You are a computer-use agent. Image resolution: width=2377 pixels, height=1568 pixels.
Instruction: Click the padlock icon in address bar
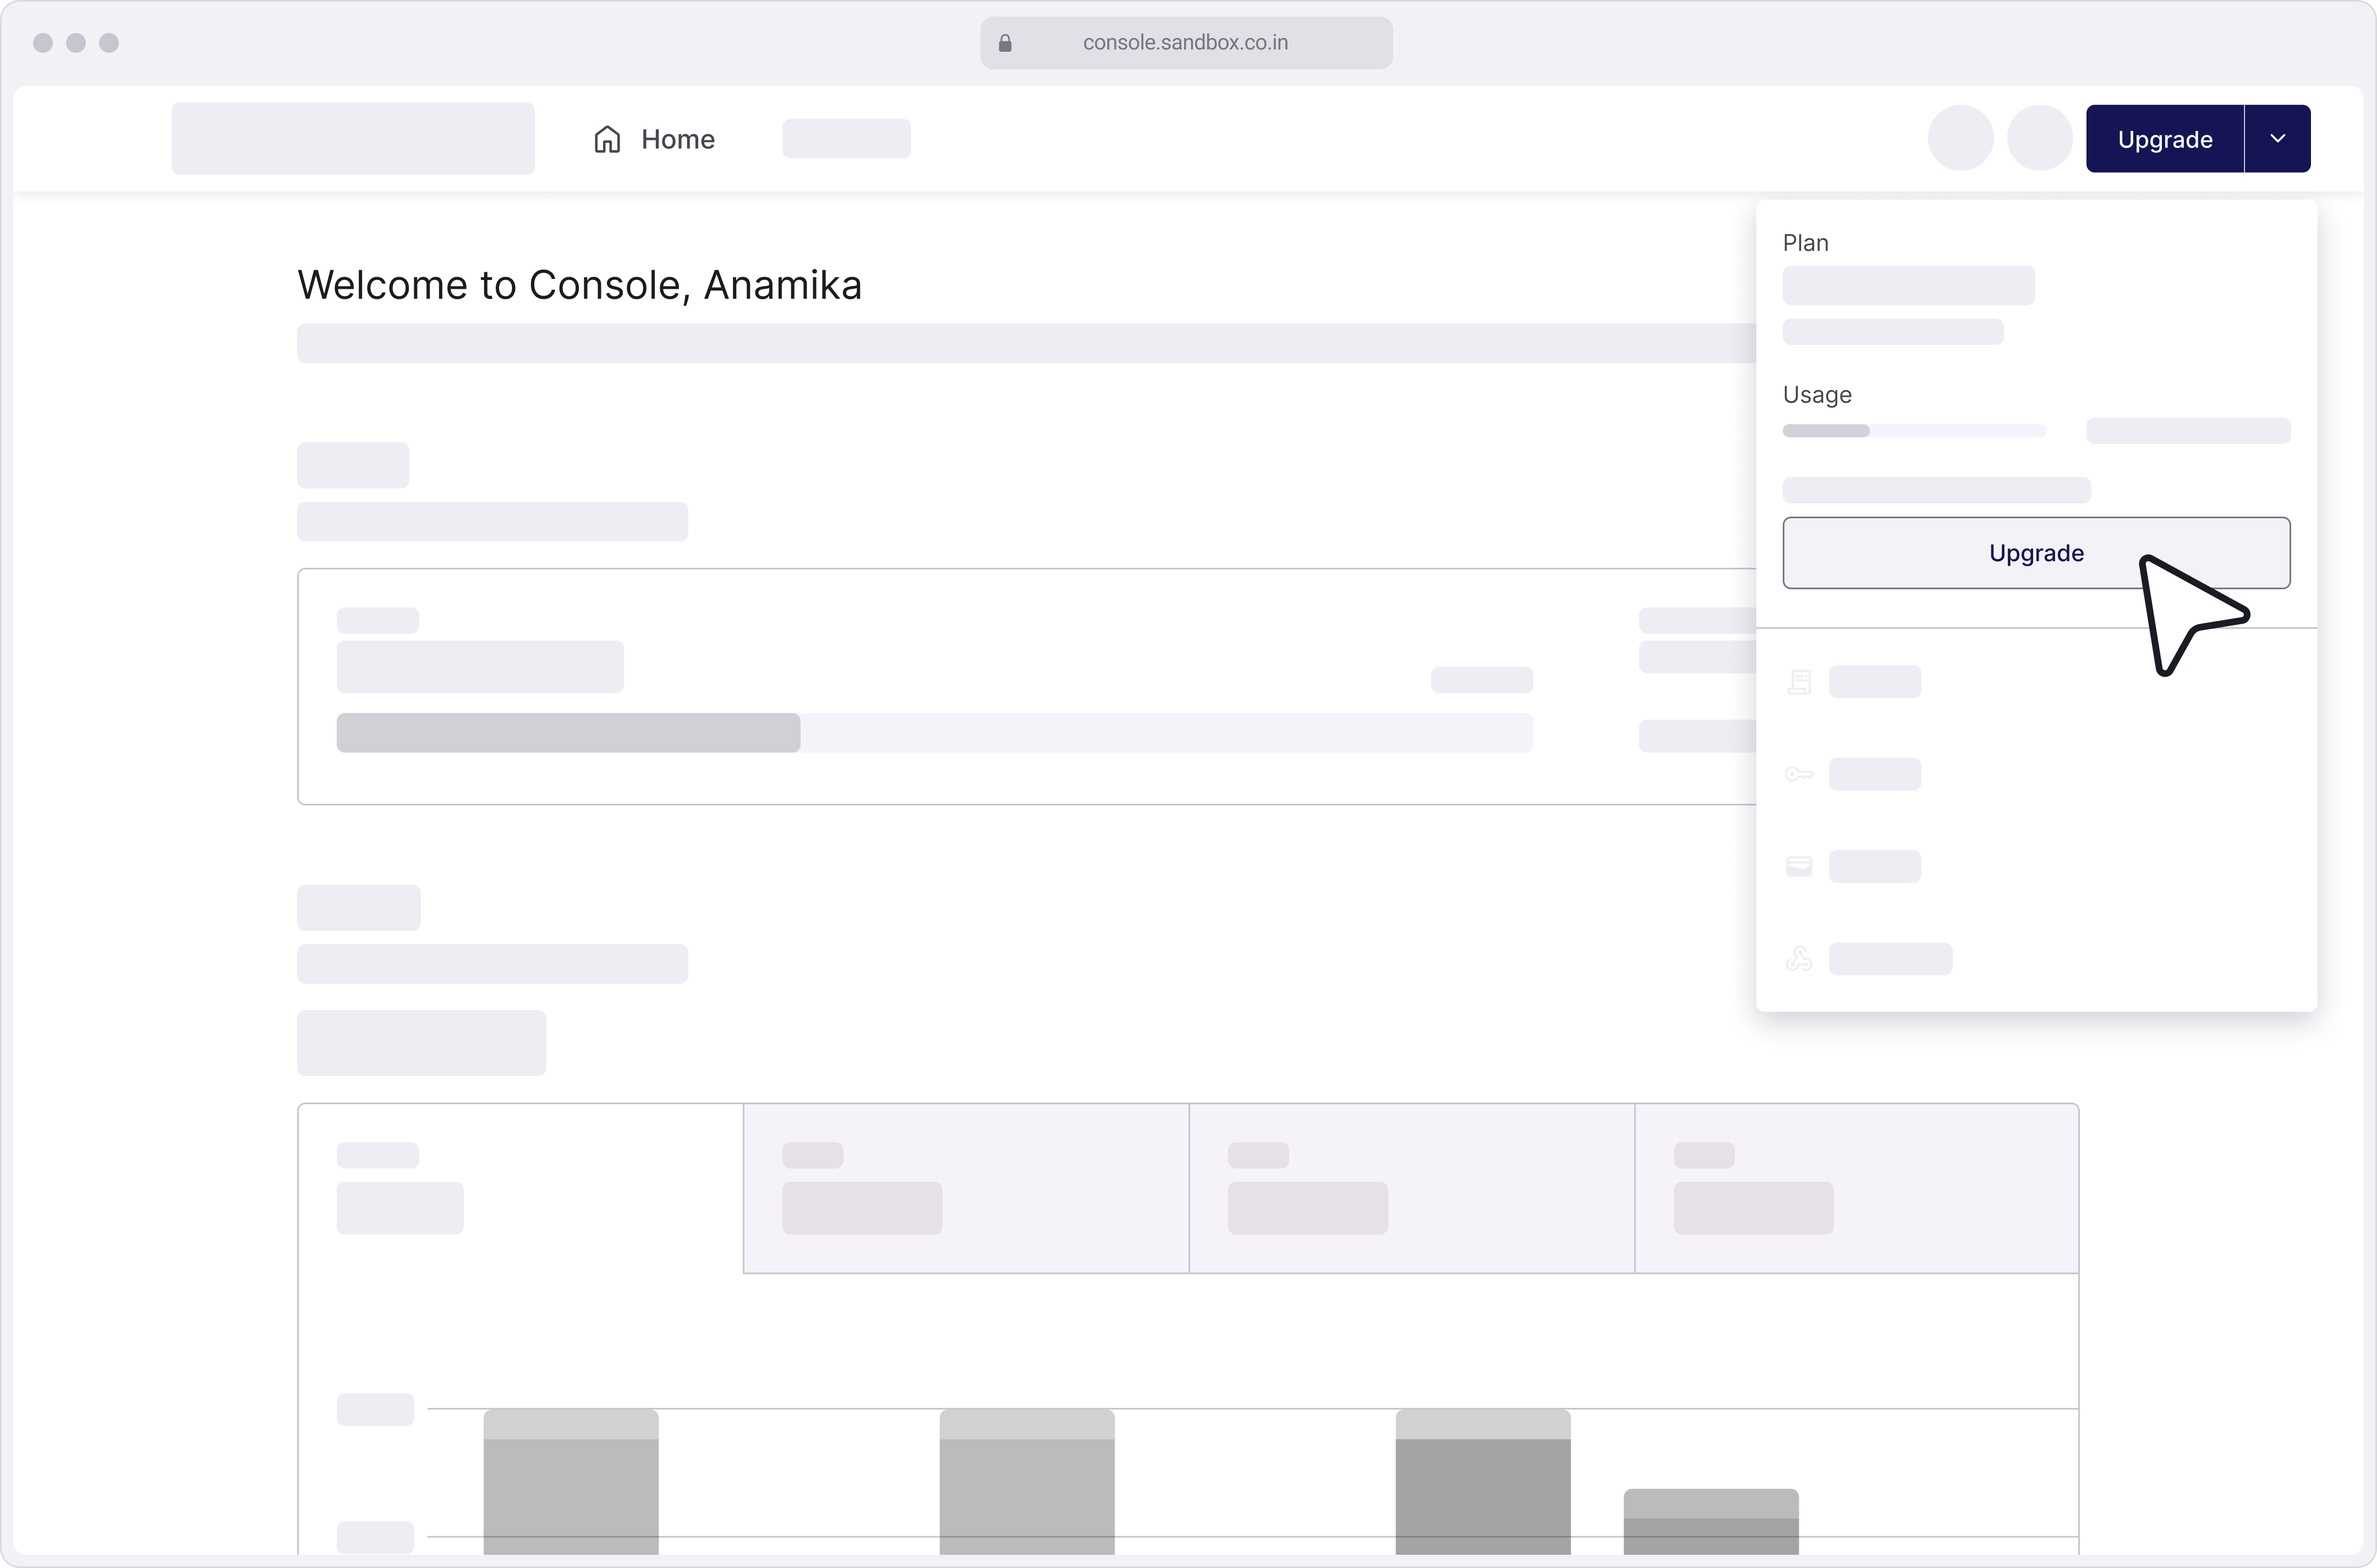coord(1005,43)
